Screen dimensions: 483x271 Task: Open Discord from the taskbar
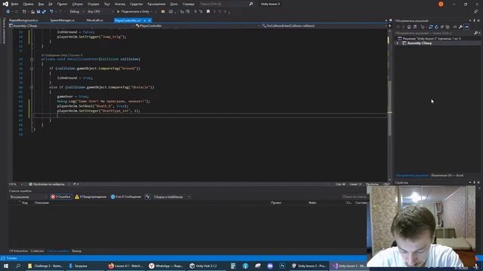(270, 266)
